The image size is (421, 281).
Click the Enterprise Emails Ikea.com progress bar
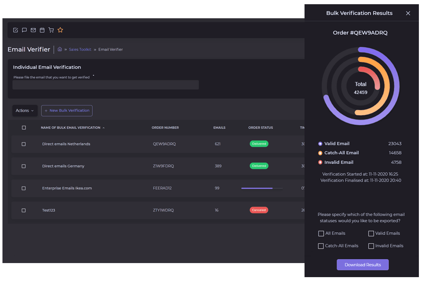[262, 188]
